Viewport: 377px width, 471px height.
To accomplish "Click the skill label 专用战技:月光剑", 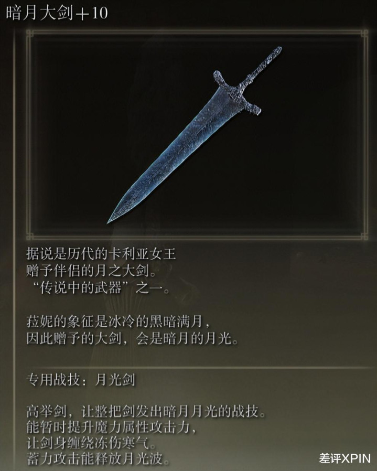I will [81, 380].
